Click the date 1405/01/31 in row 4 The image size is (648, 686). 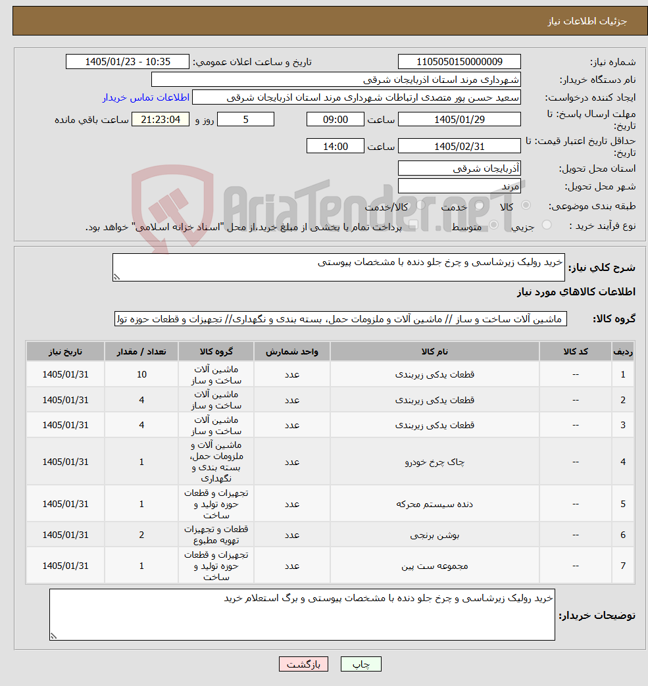pyautogui.click(x=65, y=462)
